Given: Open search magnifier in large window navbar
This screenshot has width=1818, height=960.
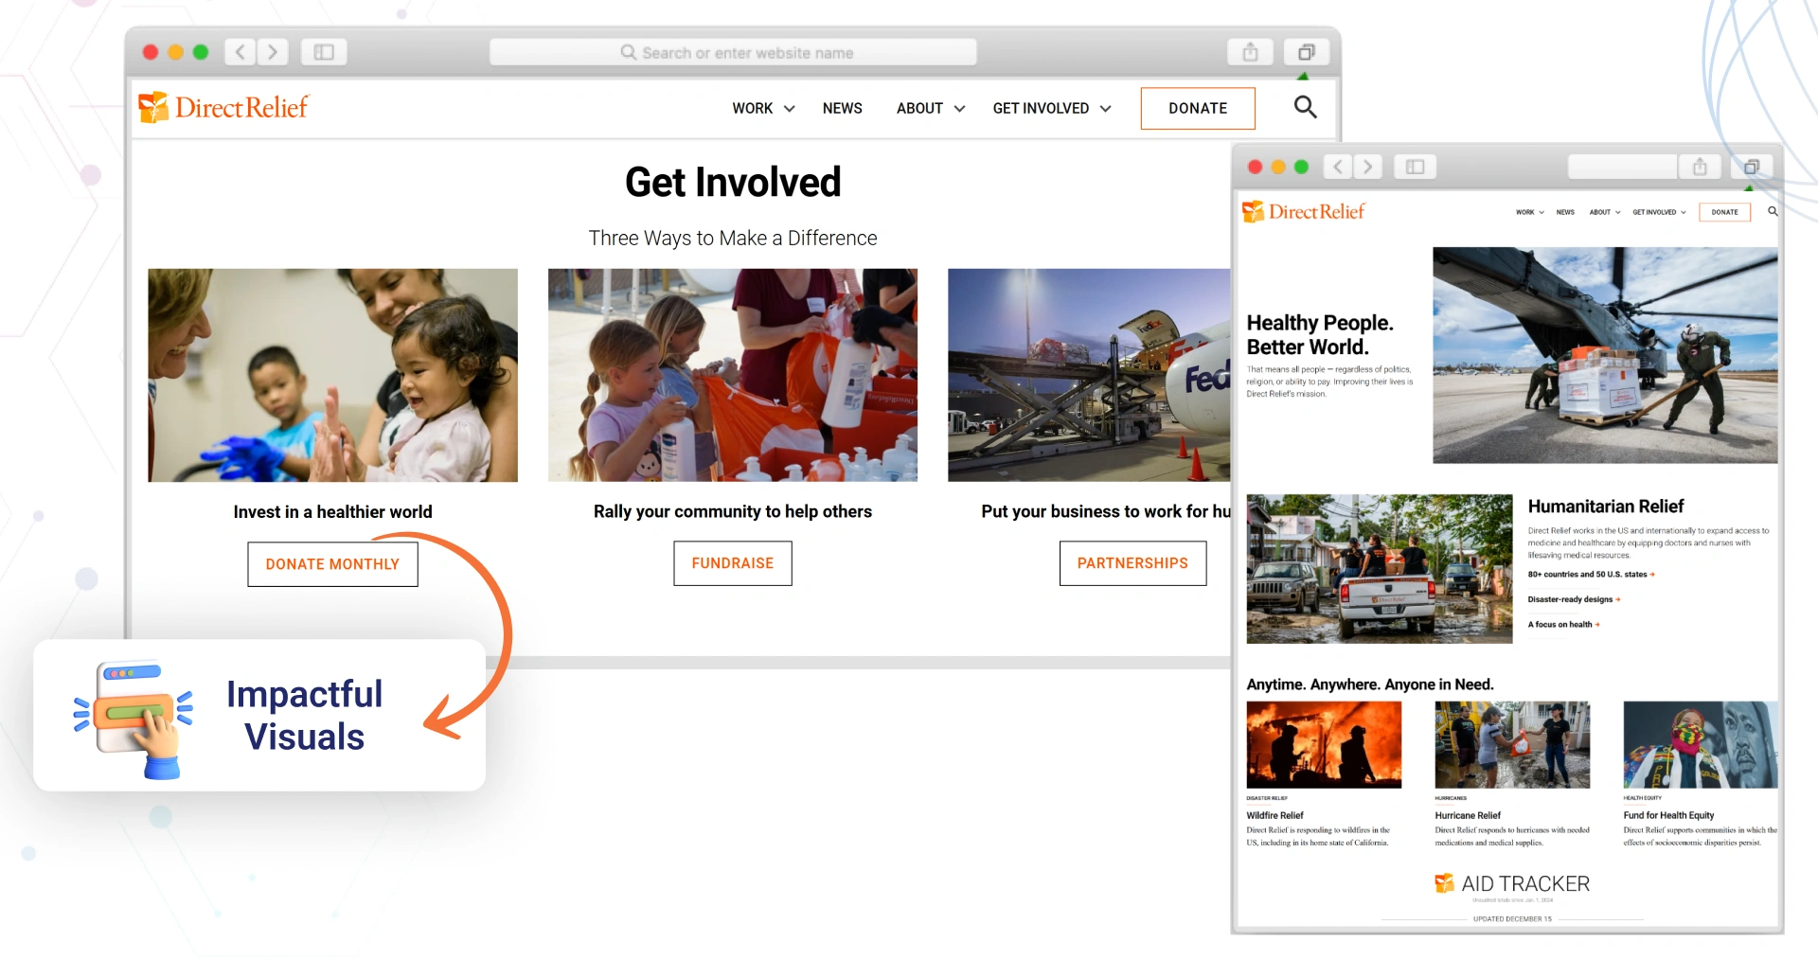Looking at the screenshot, I should [x=1305, y=107].
